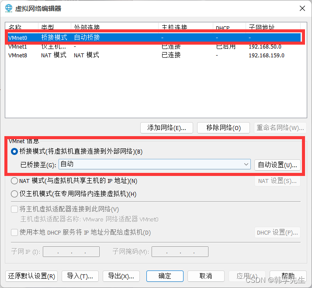Check 使用本地 DHCP 服务 checkbox
Image resolution: width=312 pixels, height=288 pixels.
pos(14,232)
